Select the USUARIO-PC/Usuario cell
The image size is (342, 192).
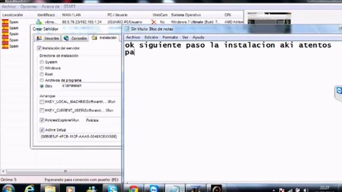[125, 22]
